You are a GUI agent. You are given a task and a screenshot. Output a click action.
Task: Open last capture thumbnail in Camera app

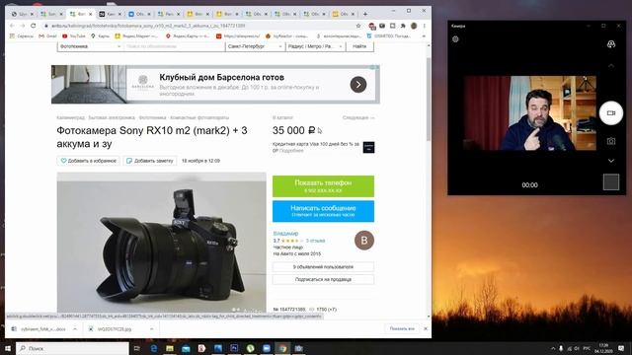point(611,181)
